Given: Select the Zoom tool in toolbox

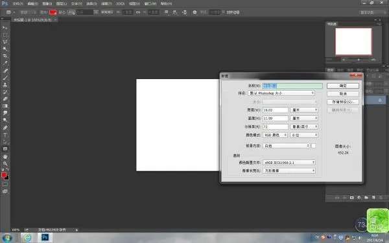Looking at the screenshot, I should coord(5,164).
